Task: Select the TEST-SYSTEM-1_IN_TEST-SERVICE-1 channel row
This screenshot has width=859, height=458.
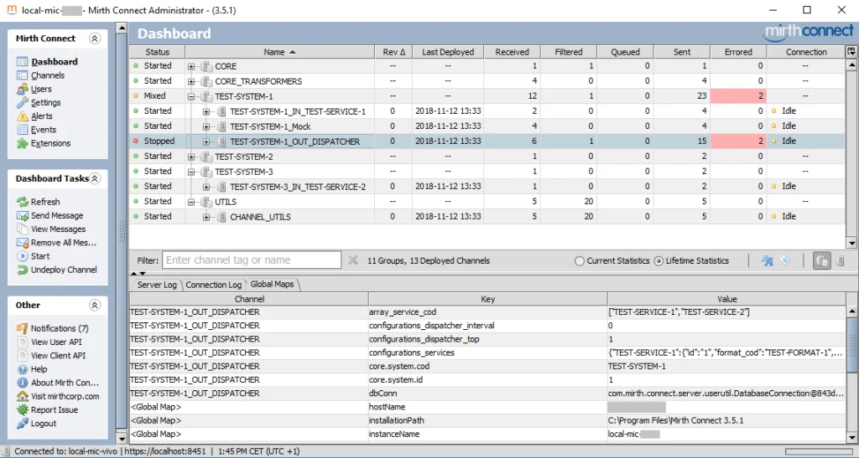Action: 487,111
